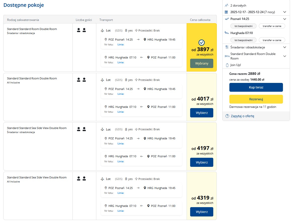Viewport: 293px width, 221px height.
Task: Expand the travel dates dropdown chevron
Action: click(x=285, y=12)
